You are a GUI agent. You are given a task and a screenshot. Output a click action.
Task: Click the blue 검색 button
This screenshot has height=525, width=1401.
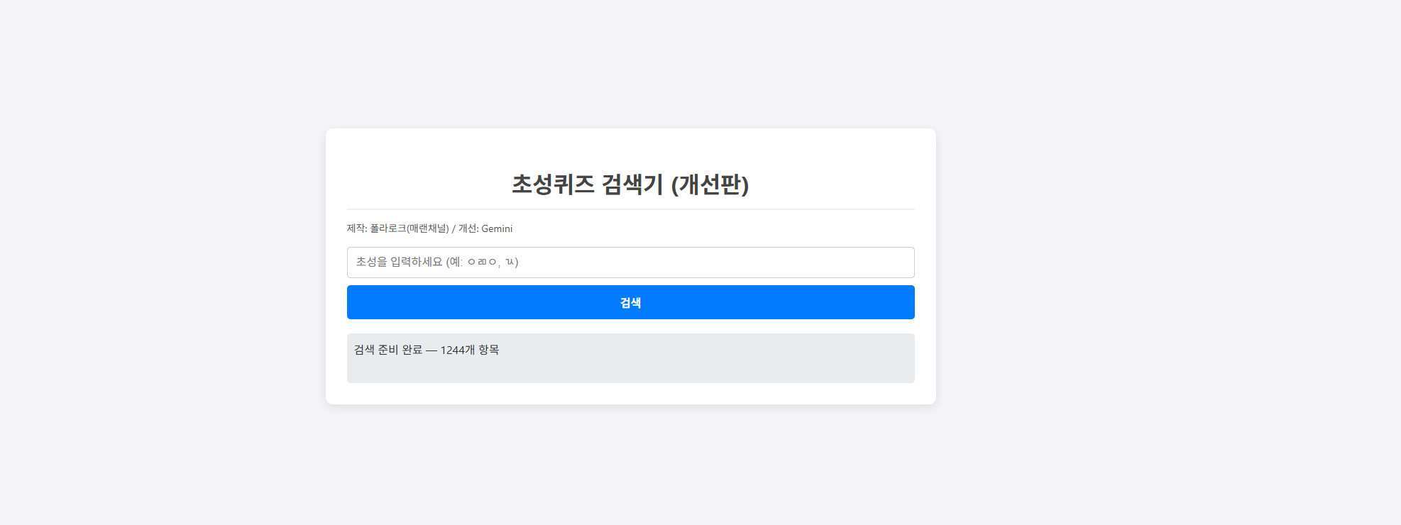point(630,302)
